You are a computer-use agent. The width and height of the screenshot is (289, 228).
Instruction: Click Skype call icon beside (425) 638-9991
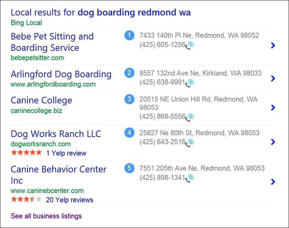[x=189, y=83]
